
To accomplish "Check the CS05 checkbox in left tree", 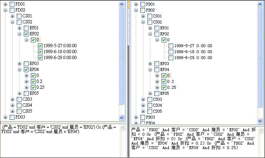I will click(x=19, y=111).
